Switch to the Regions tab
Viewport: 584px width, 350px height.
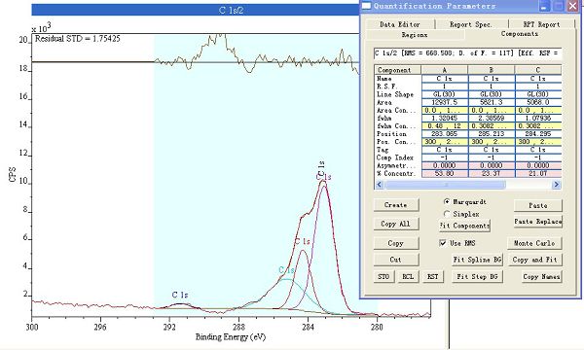pyautogui.click(x=415, y=35)
